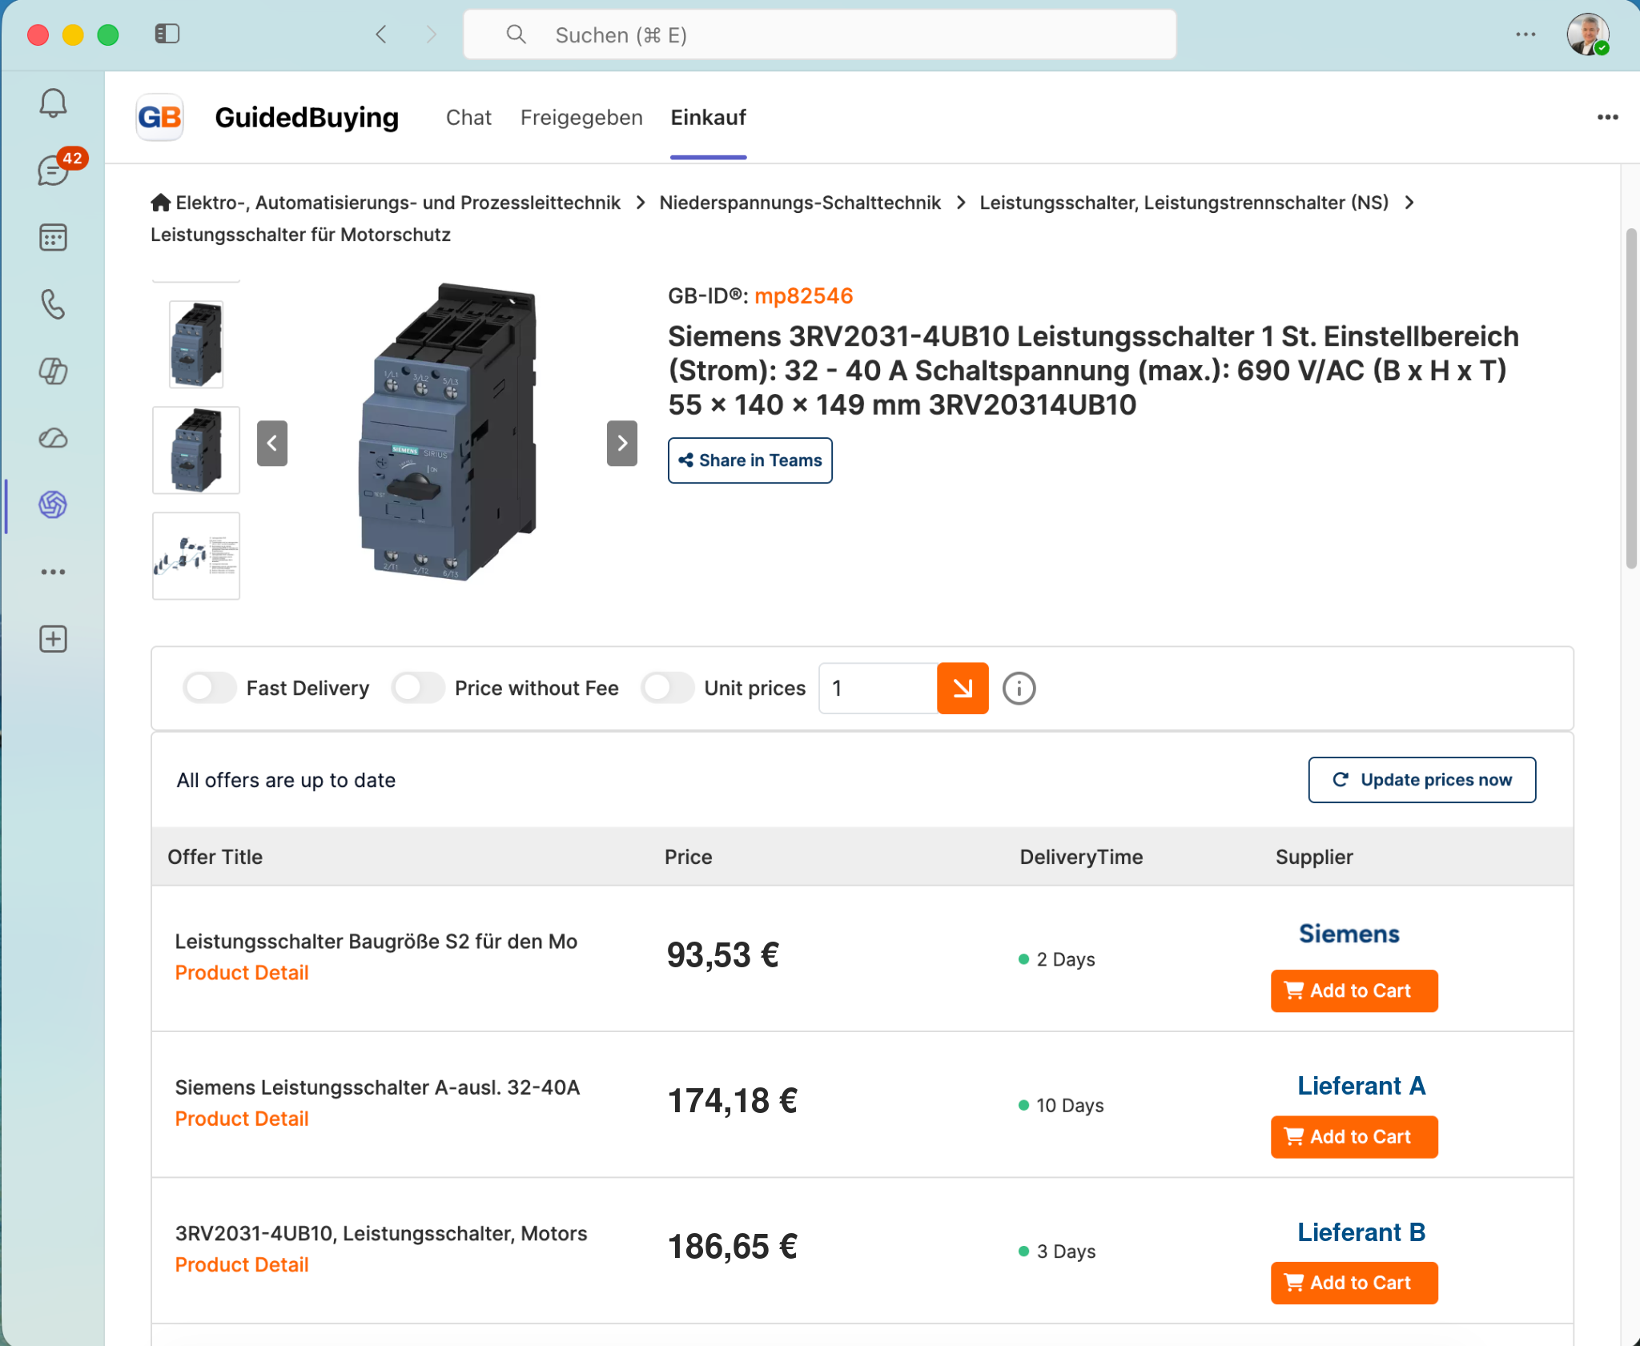
Task: Click the page vertical scrollbar
Action: [1631, 398]
